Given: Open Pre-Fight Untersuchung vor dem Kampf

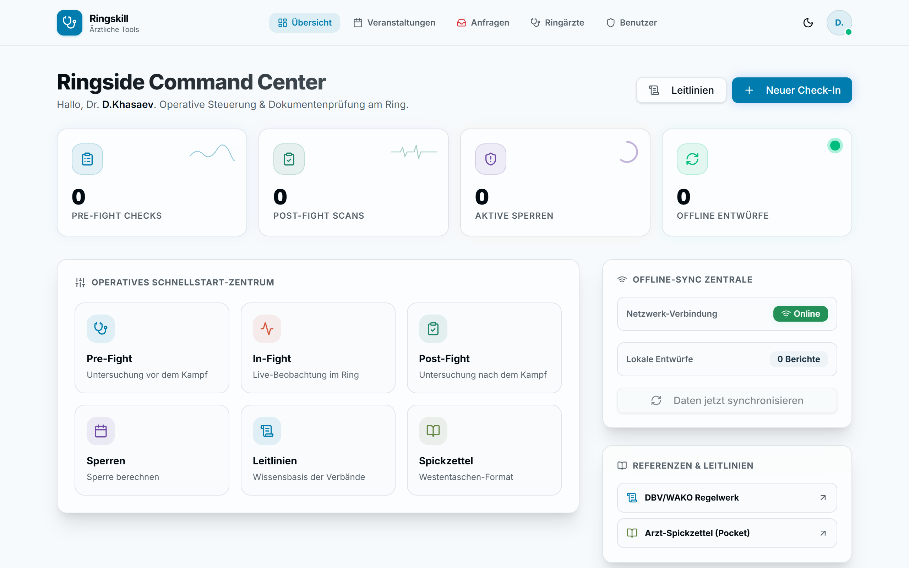Looking at the screenshot, I should click(x=152, y=348).
